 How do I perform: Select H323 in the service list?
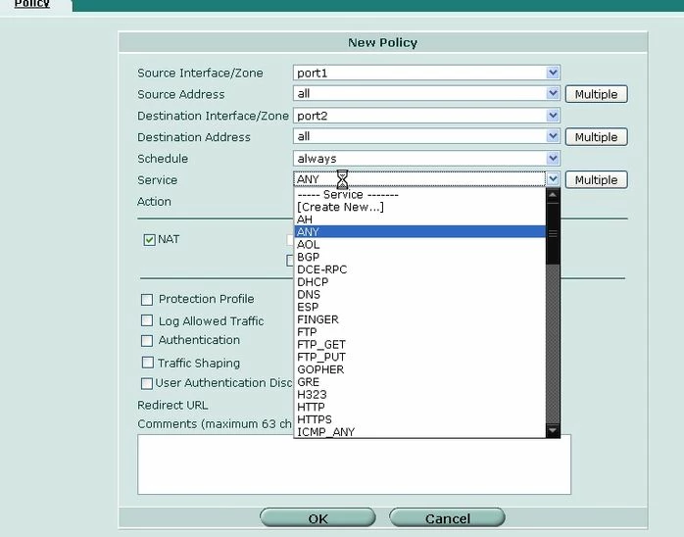(x=420, y=394)
